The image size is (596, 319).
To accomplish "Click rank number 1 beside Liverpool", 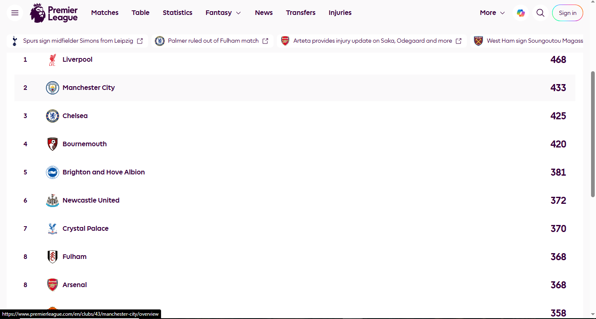I will [x=25, y=60].
